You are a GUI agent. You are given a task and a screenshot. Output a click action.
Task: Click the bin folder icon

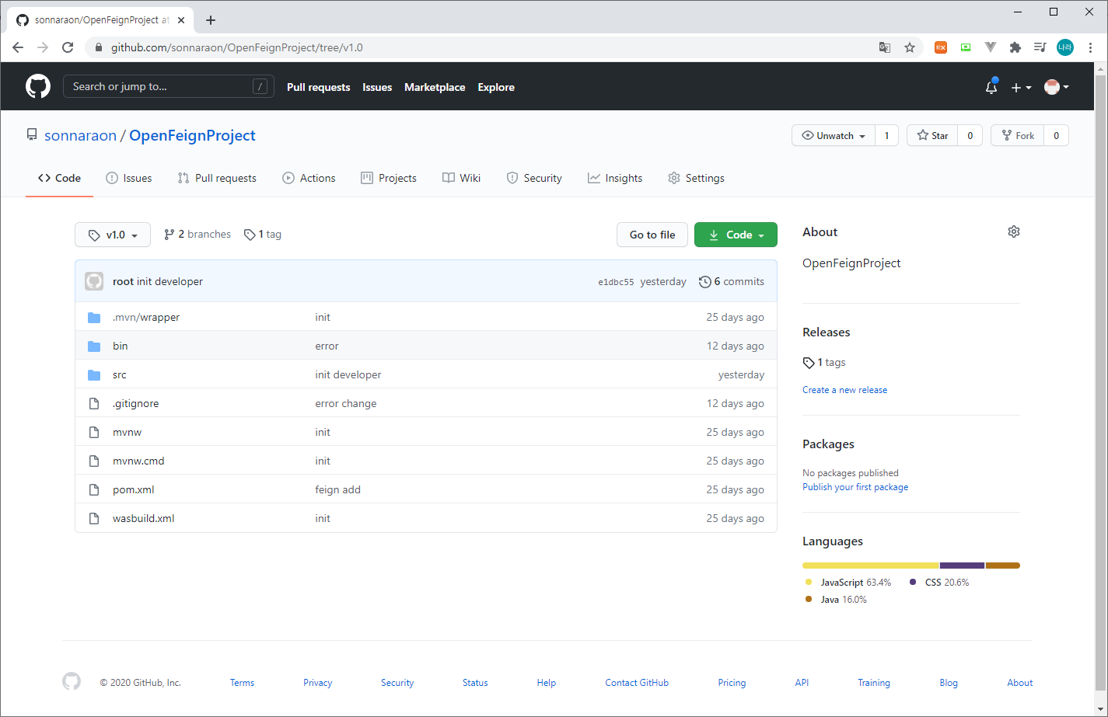(94, 346)
